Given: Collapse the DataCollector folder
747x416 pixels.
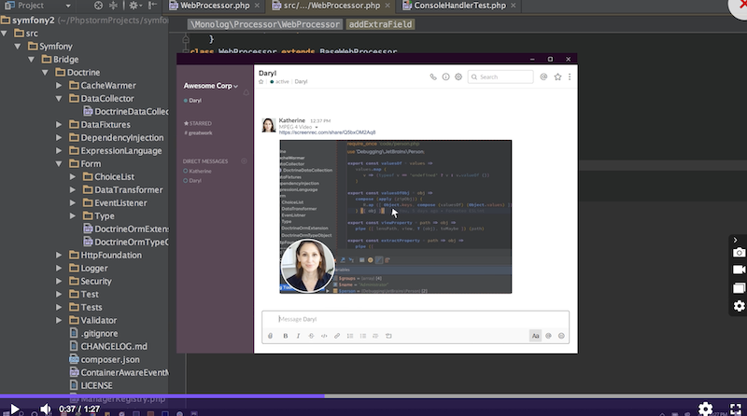Looking at the screenshot, I should (x=59, y=99).
